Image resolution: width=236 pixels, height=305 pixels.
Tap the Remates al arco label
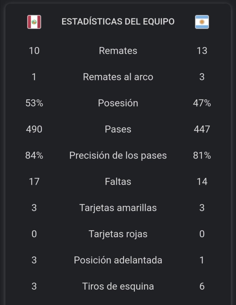pos(118,77)
